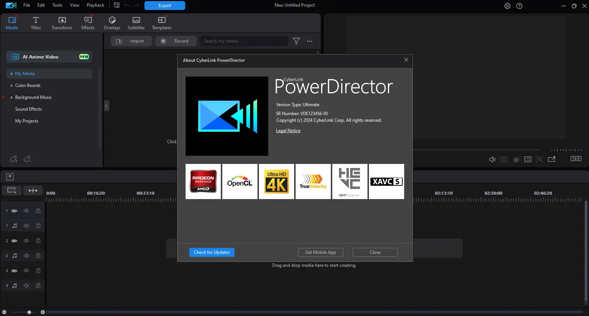Click the media filter funnel icon
The width and height of the screenshot is (589, 316).
[x=296, y=41]
